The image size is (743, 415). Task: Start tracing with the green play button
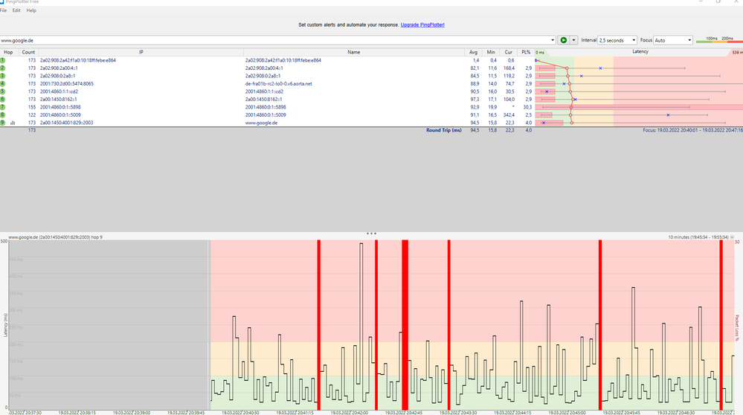point(564,40)
